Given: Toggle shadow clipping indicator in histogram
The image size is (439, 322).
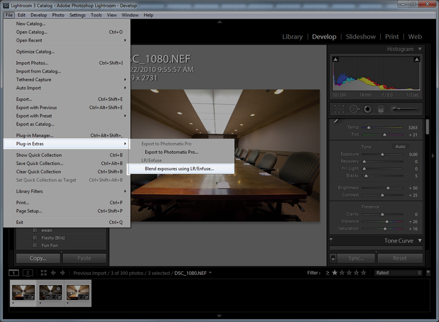Looking at the screenshot, I should [x=335, y=59].
